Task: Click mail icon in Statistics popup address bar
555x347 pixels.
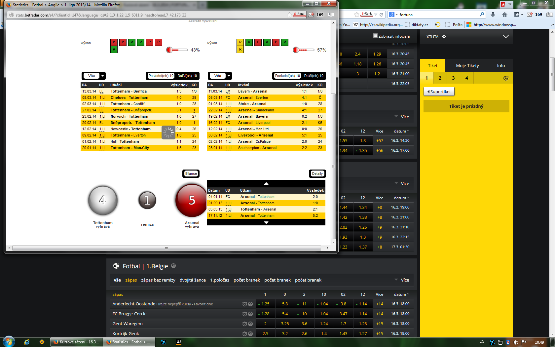Action: [311, 15]
